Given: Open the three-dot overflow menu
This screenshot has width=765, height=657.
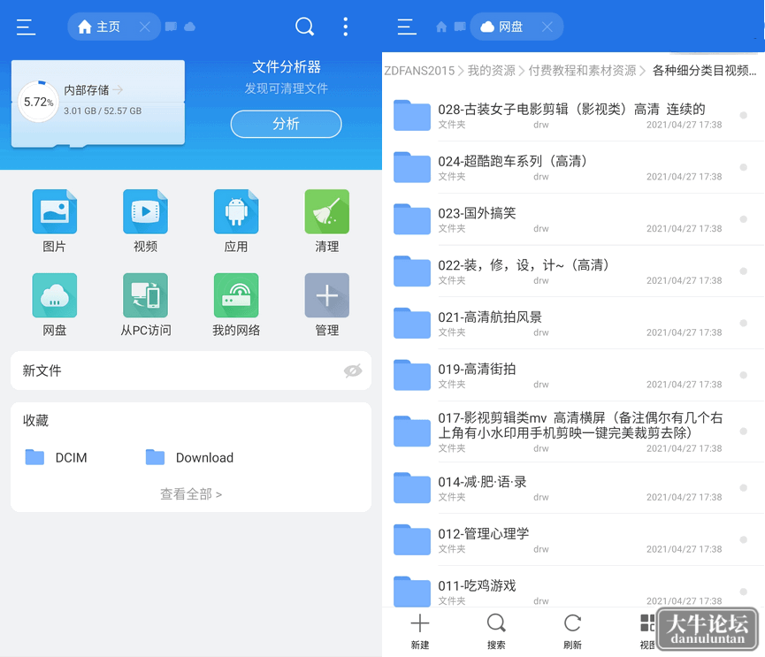Looking at the screenshot, I should (346, 27).
